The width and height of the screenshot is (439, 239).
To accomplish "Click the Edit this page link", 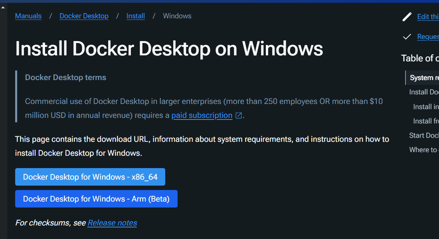I will click(x=428, y=17).
